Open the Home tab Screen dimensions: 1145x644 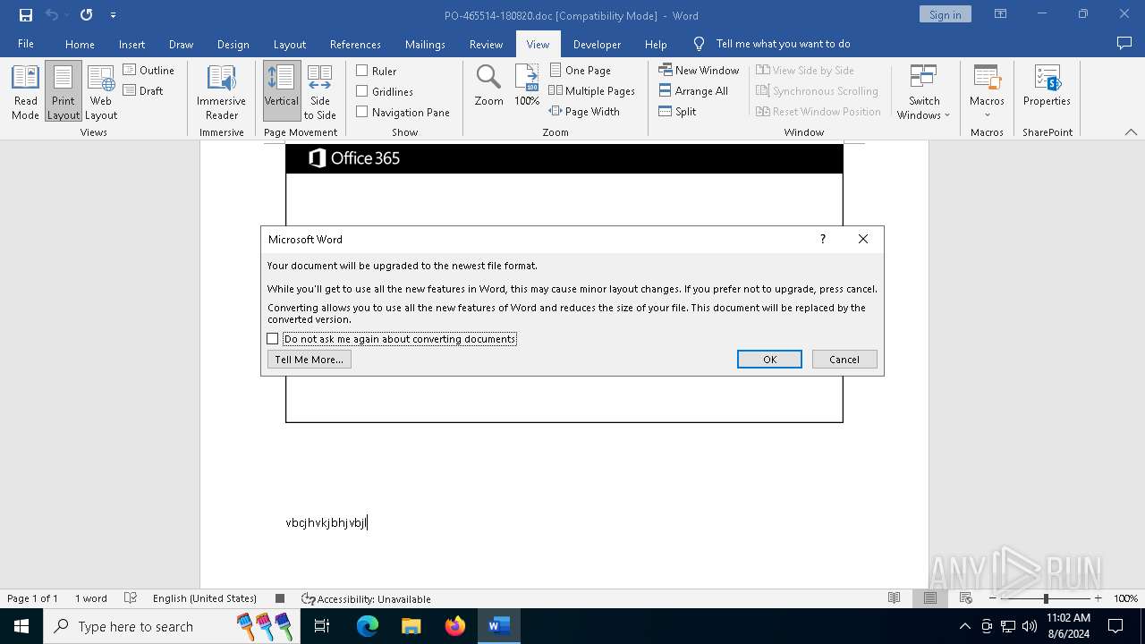(80, 44)
